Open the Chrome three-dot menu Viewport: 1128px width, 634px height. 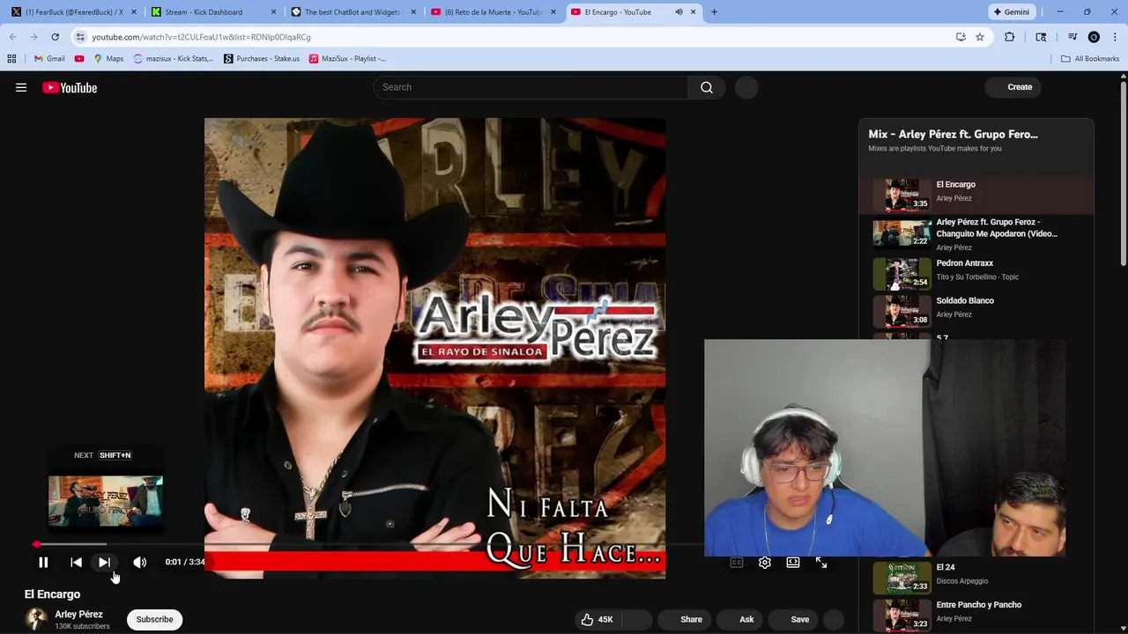click(x=1115, y=37)
